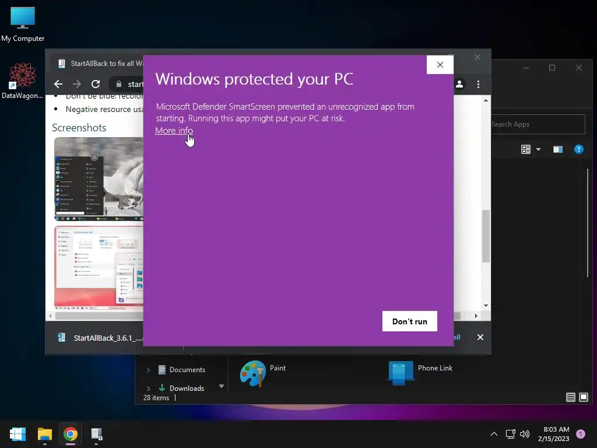The width and height of the screenshot is (597, 448).
Task: Select the StartAllBack Chrome tab
Action: (100, 63)
